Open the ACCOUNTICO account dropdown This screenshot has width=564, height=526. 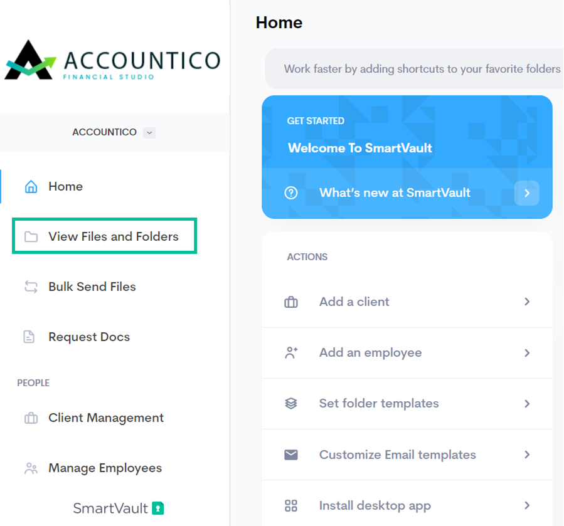[149, 132]
